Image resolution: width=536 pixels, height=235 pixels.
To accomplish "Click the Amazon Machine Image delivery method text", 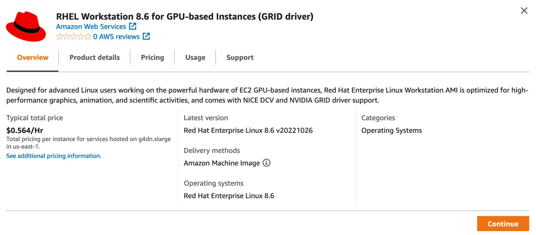I will tap(221, 163).
